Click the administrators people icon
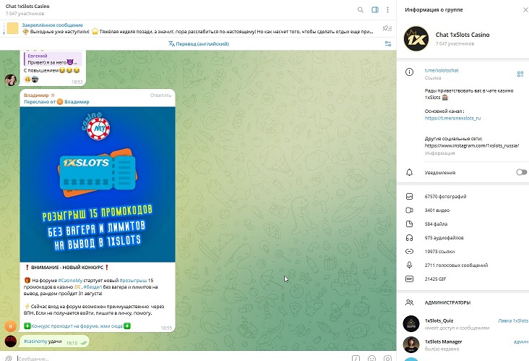529x361 pixels. tap(409, 302)
